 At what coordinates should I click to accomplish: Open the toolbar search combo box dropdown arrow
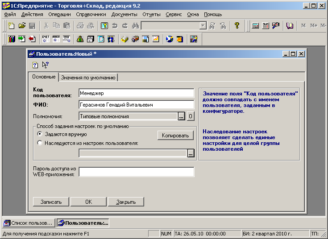click(203, 26)
